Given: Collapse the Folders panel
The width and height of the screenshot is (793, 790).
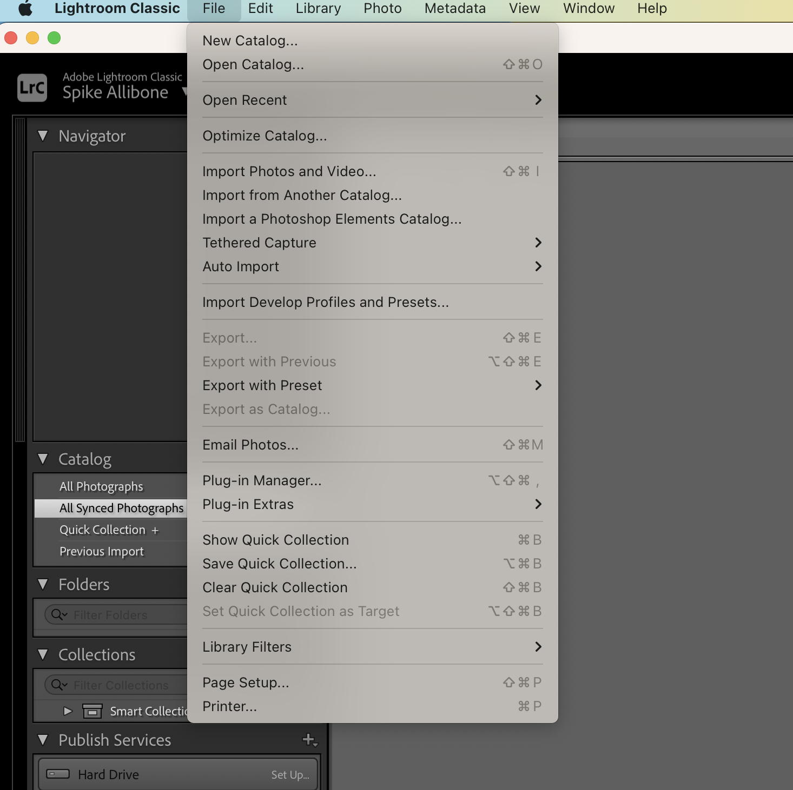Looking at the screenshot, I should (43, 584).
